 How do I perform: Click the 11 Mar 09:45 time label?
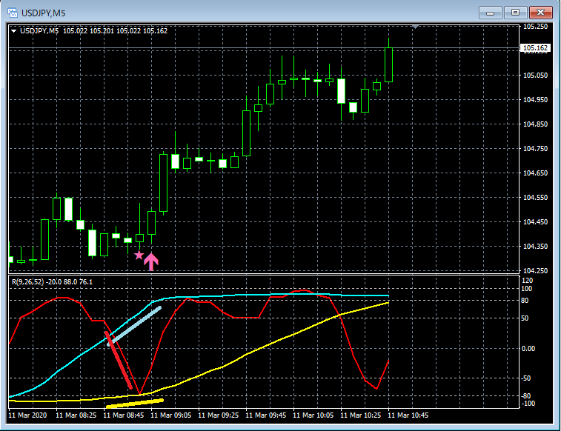click(265, 415)
